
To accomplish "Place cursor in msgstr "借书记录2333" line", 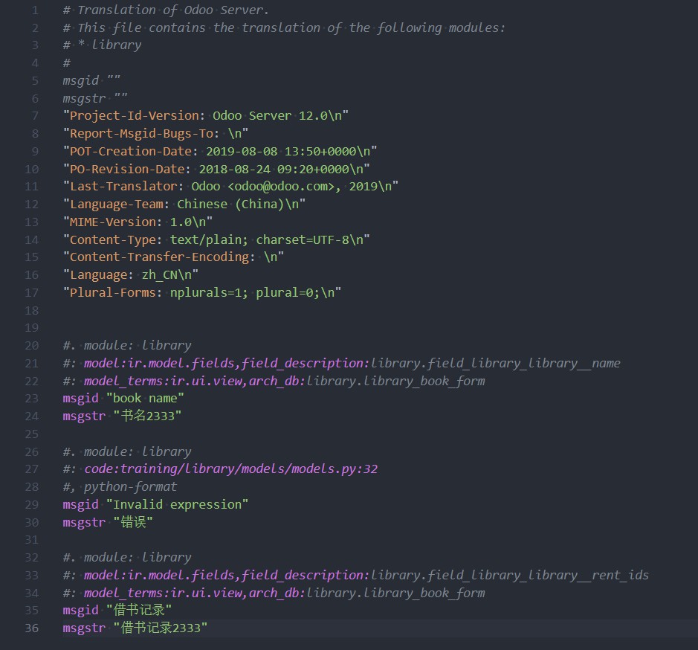I will [135, 628].
